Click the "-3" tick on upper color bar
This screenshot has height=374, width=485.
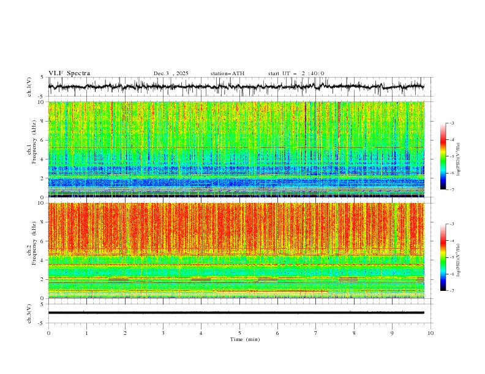pos(452,123)
